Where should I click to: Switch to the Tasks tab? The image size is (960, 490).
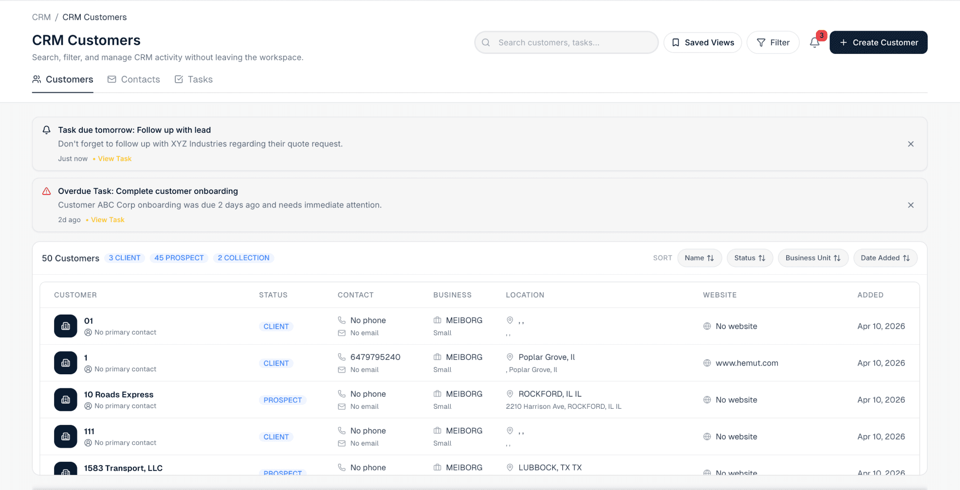click(x=194, y=79)
